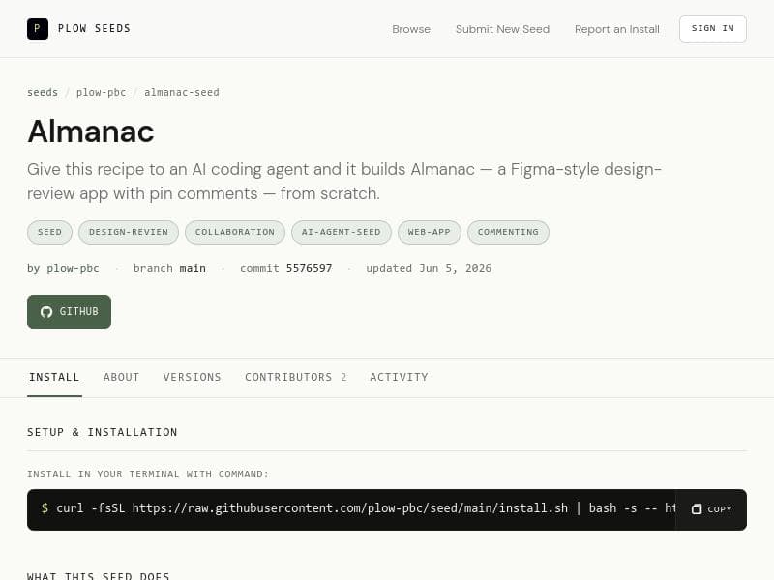Switch to the Install tab

coord(54,377)
